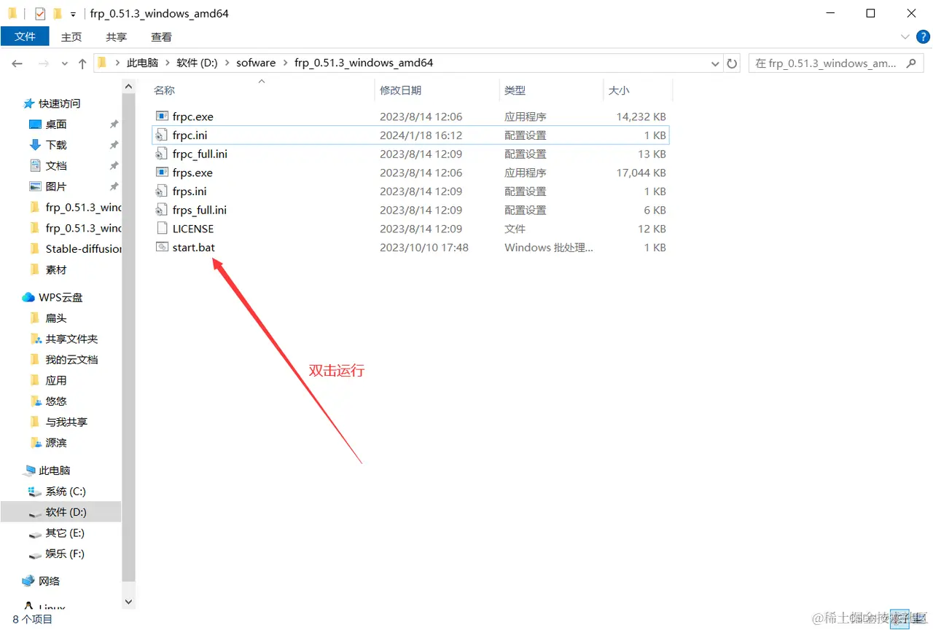
Task: Click the frpc_full.ini file icon
Action: click(162, 154)
